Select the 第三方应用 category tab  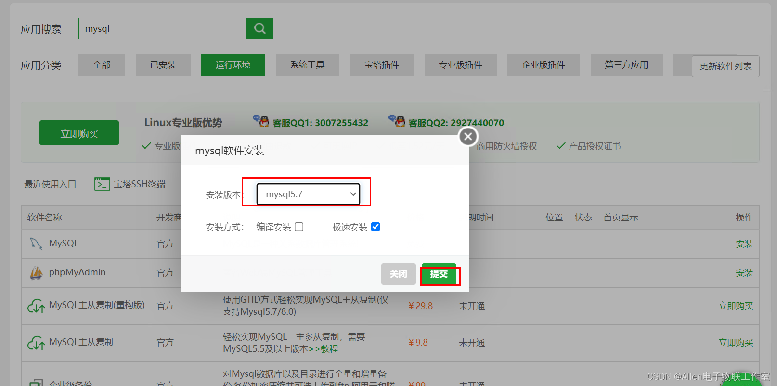pos(627,64)
